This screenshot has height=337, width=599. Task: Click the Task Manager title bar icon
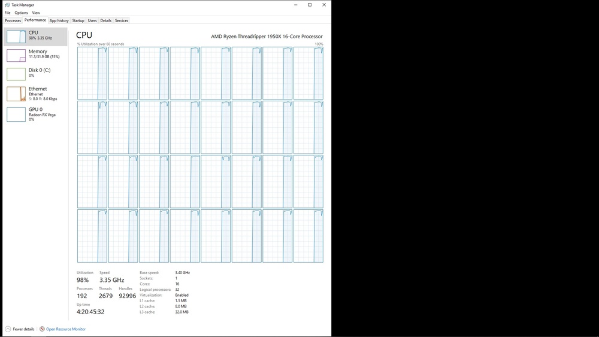7,5
